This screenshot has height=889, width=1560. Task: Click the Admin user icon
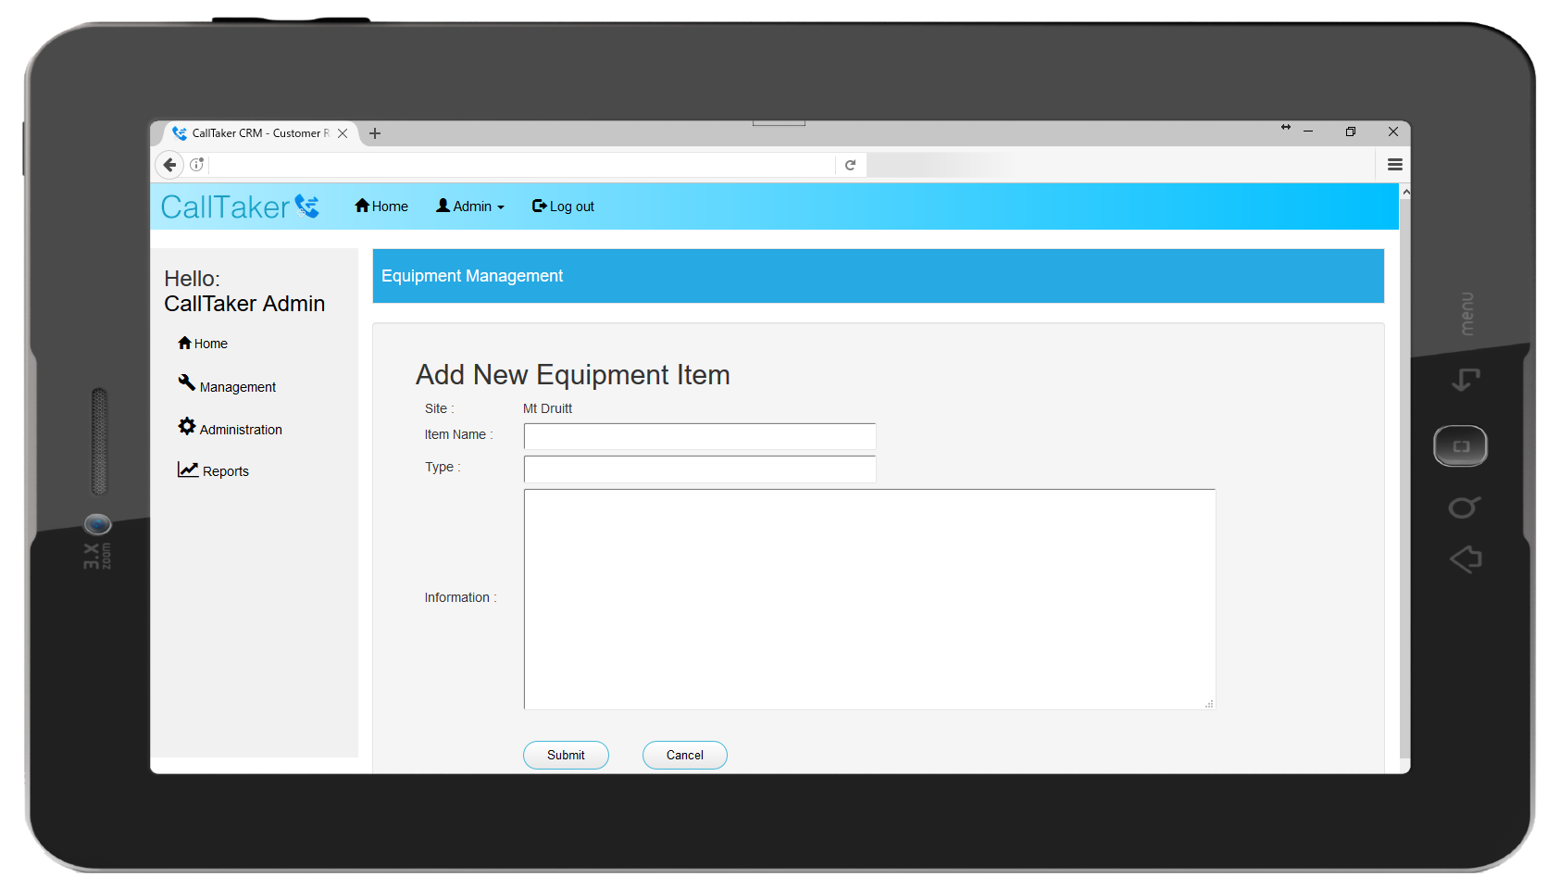pyautogui.click(x=443, y=206)
